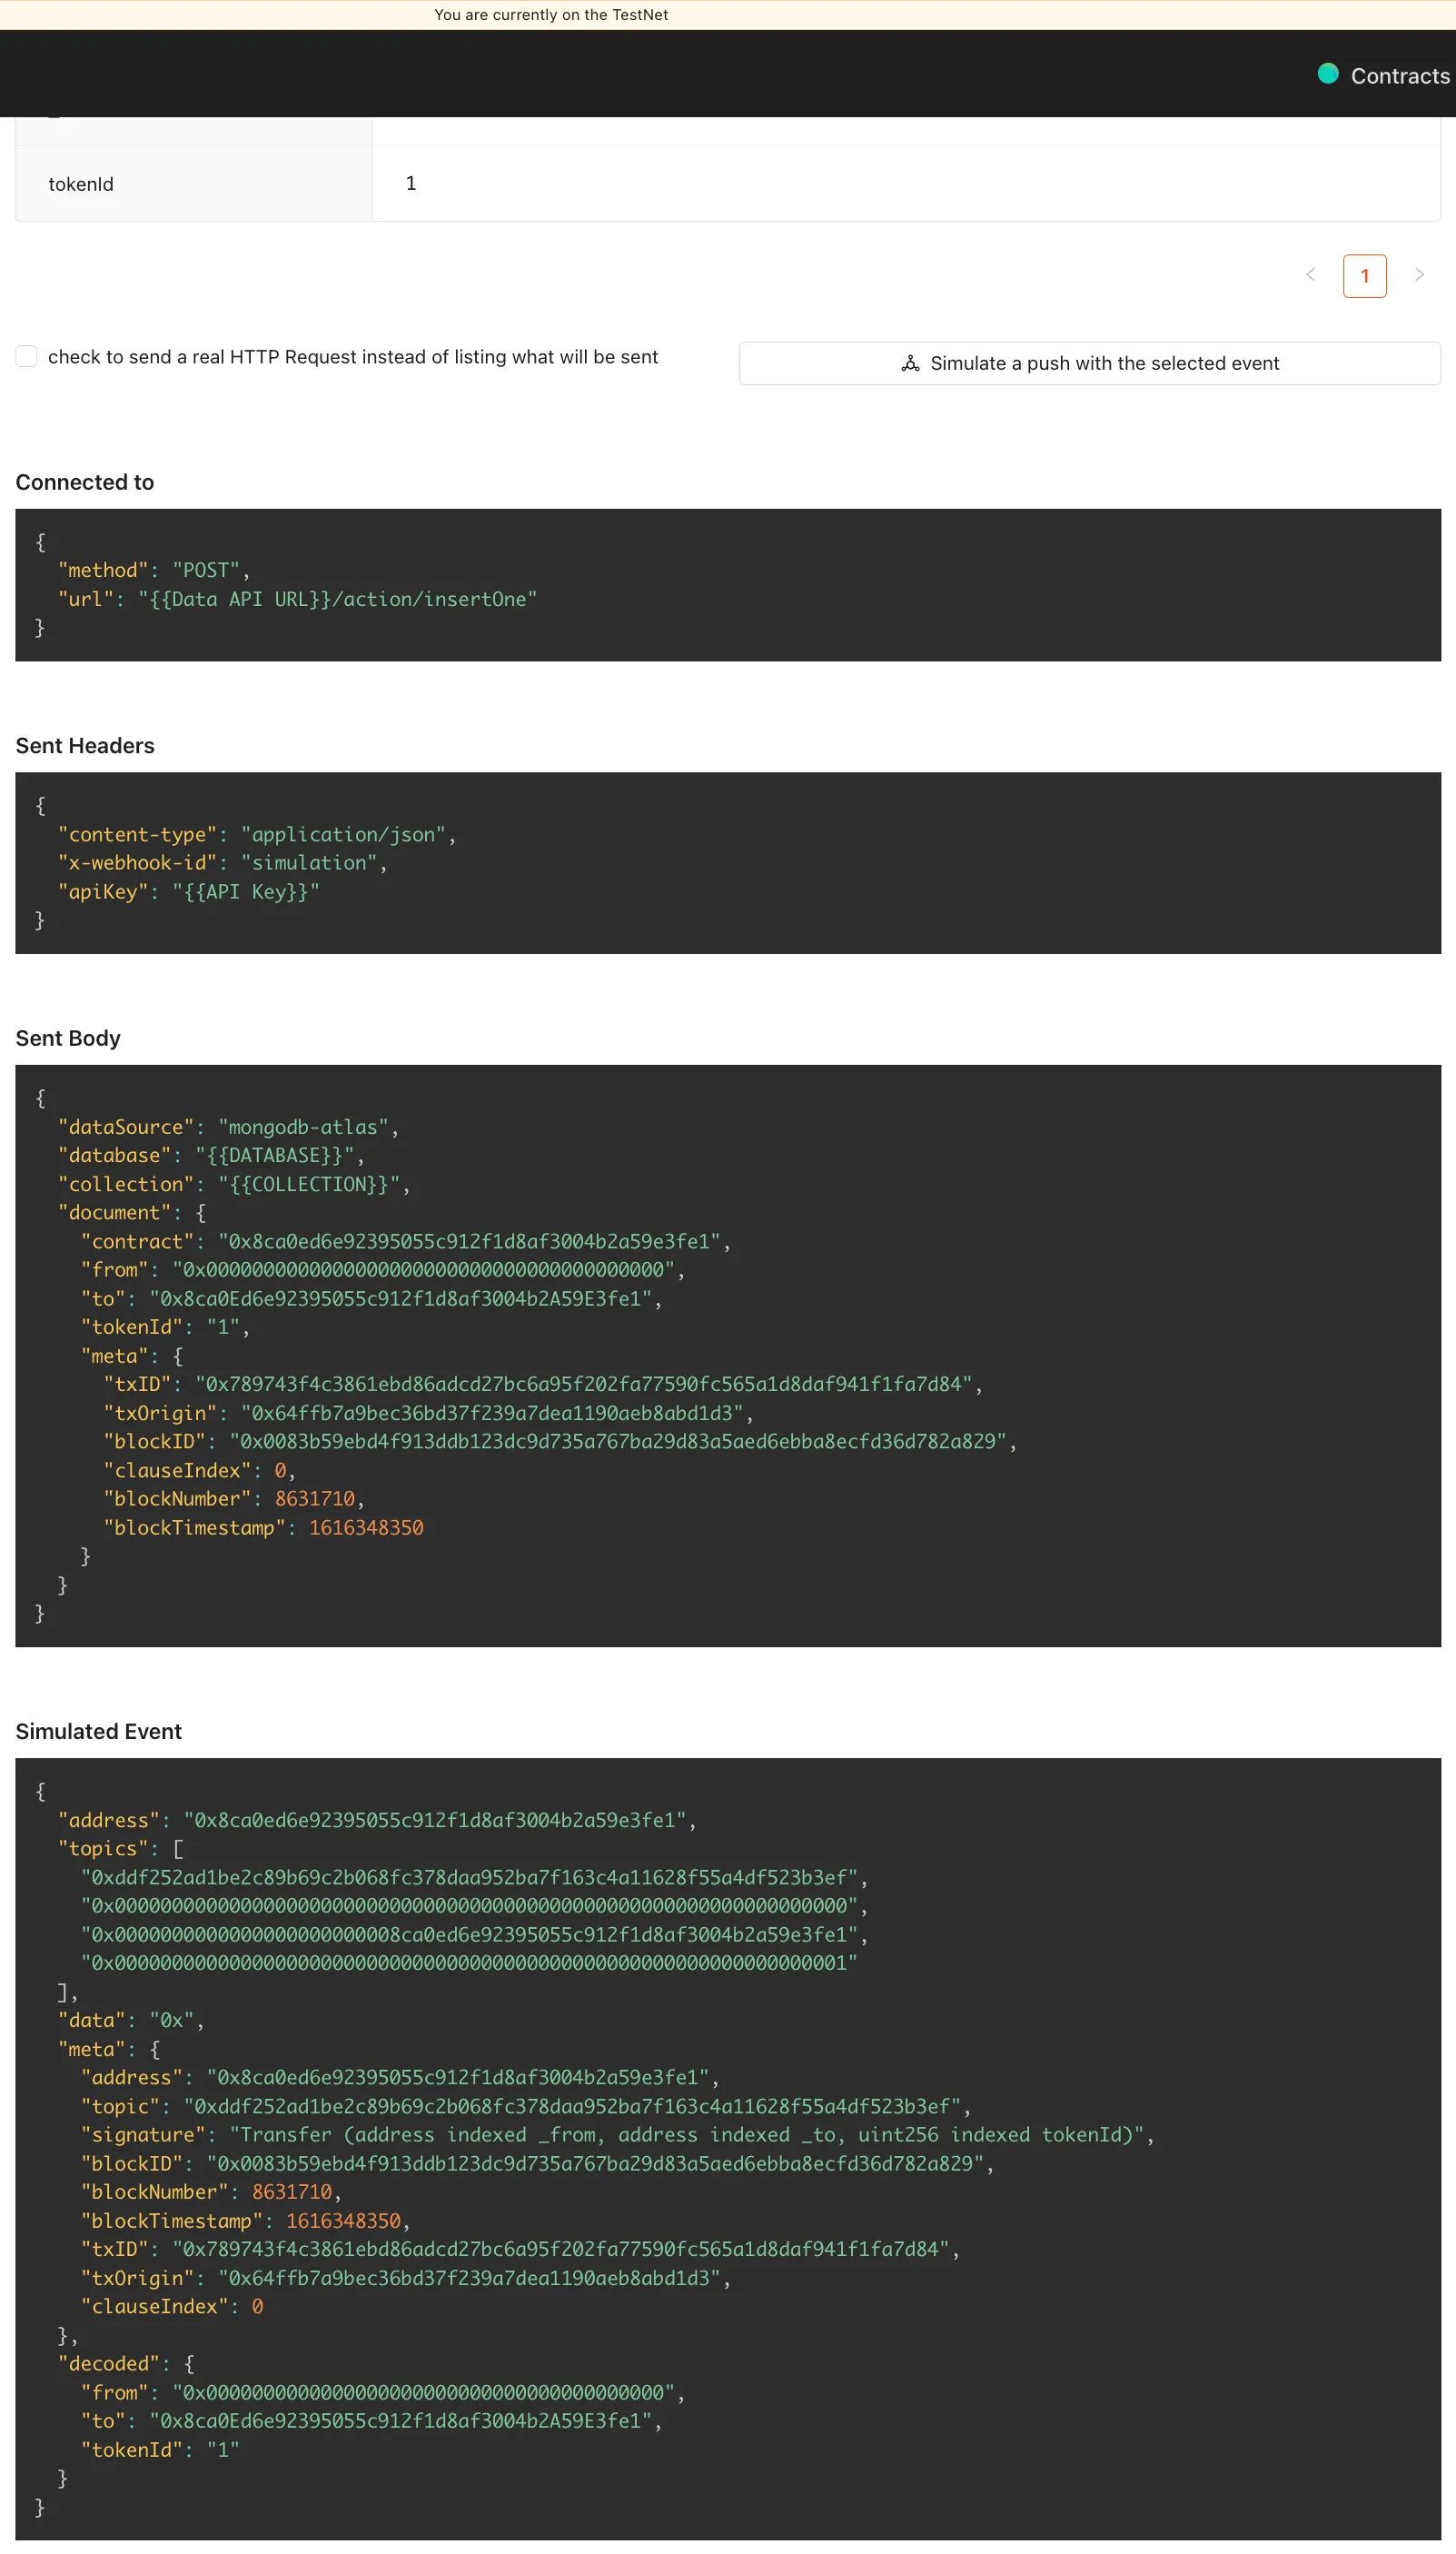Click the green status dot beside Contracts

click(x=1327, y=74)
